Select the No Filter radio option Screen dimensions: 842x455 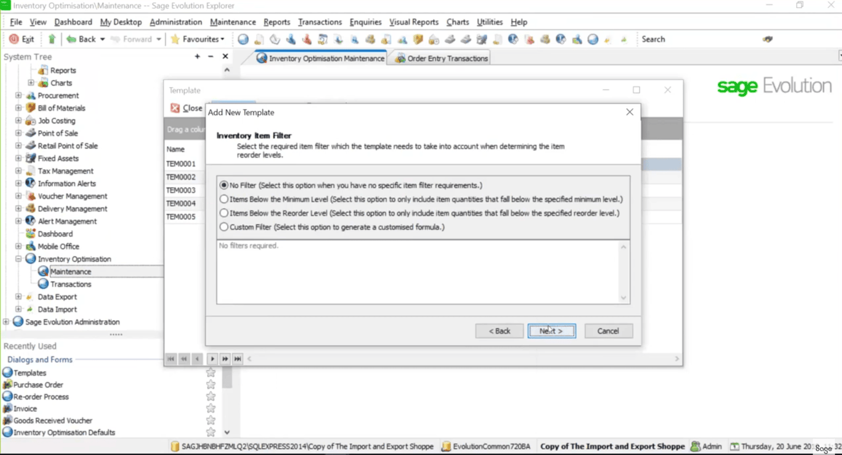[224, 185]
